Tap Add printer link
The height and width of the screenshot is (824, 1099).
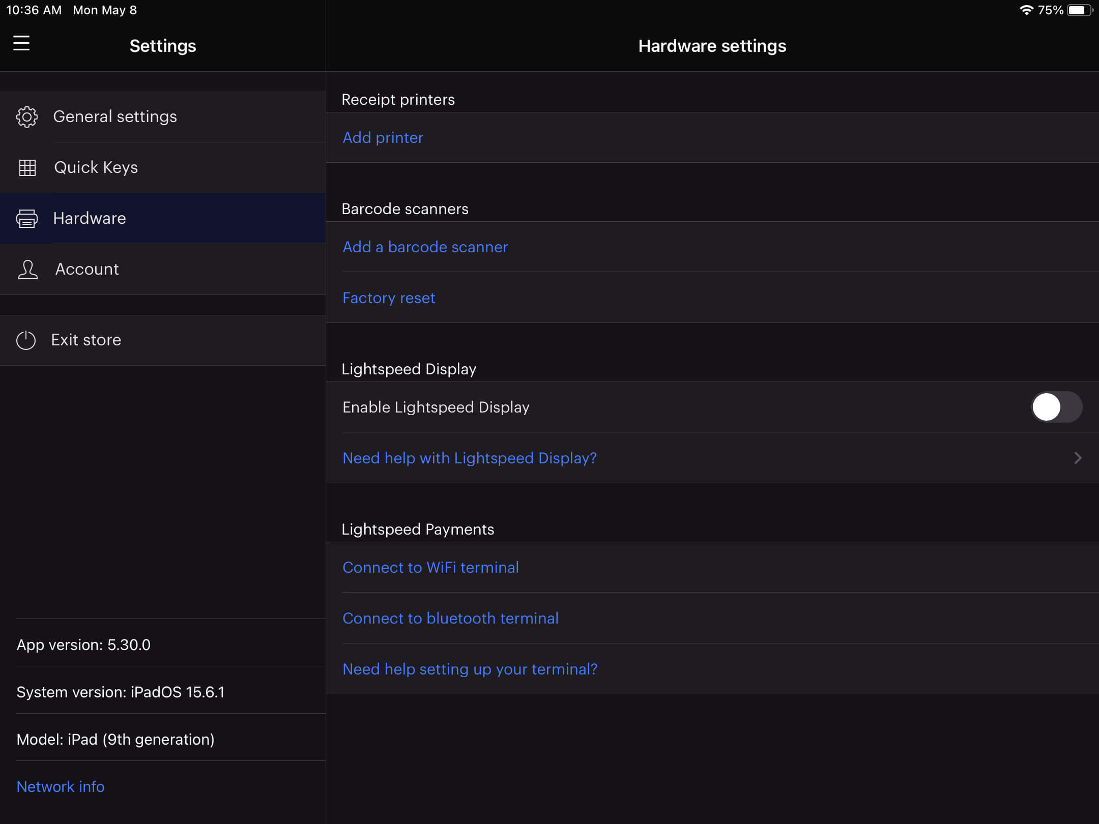tap(383, 138)
